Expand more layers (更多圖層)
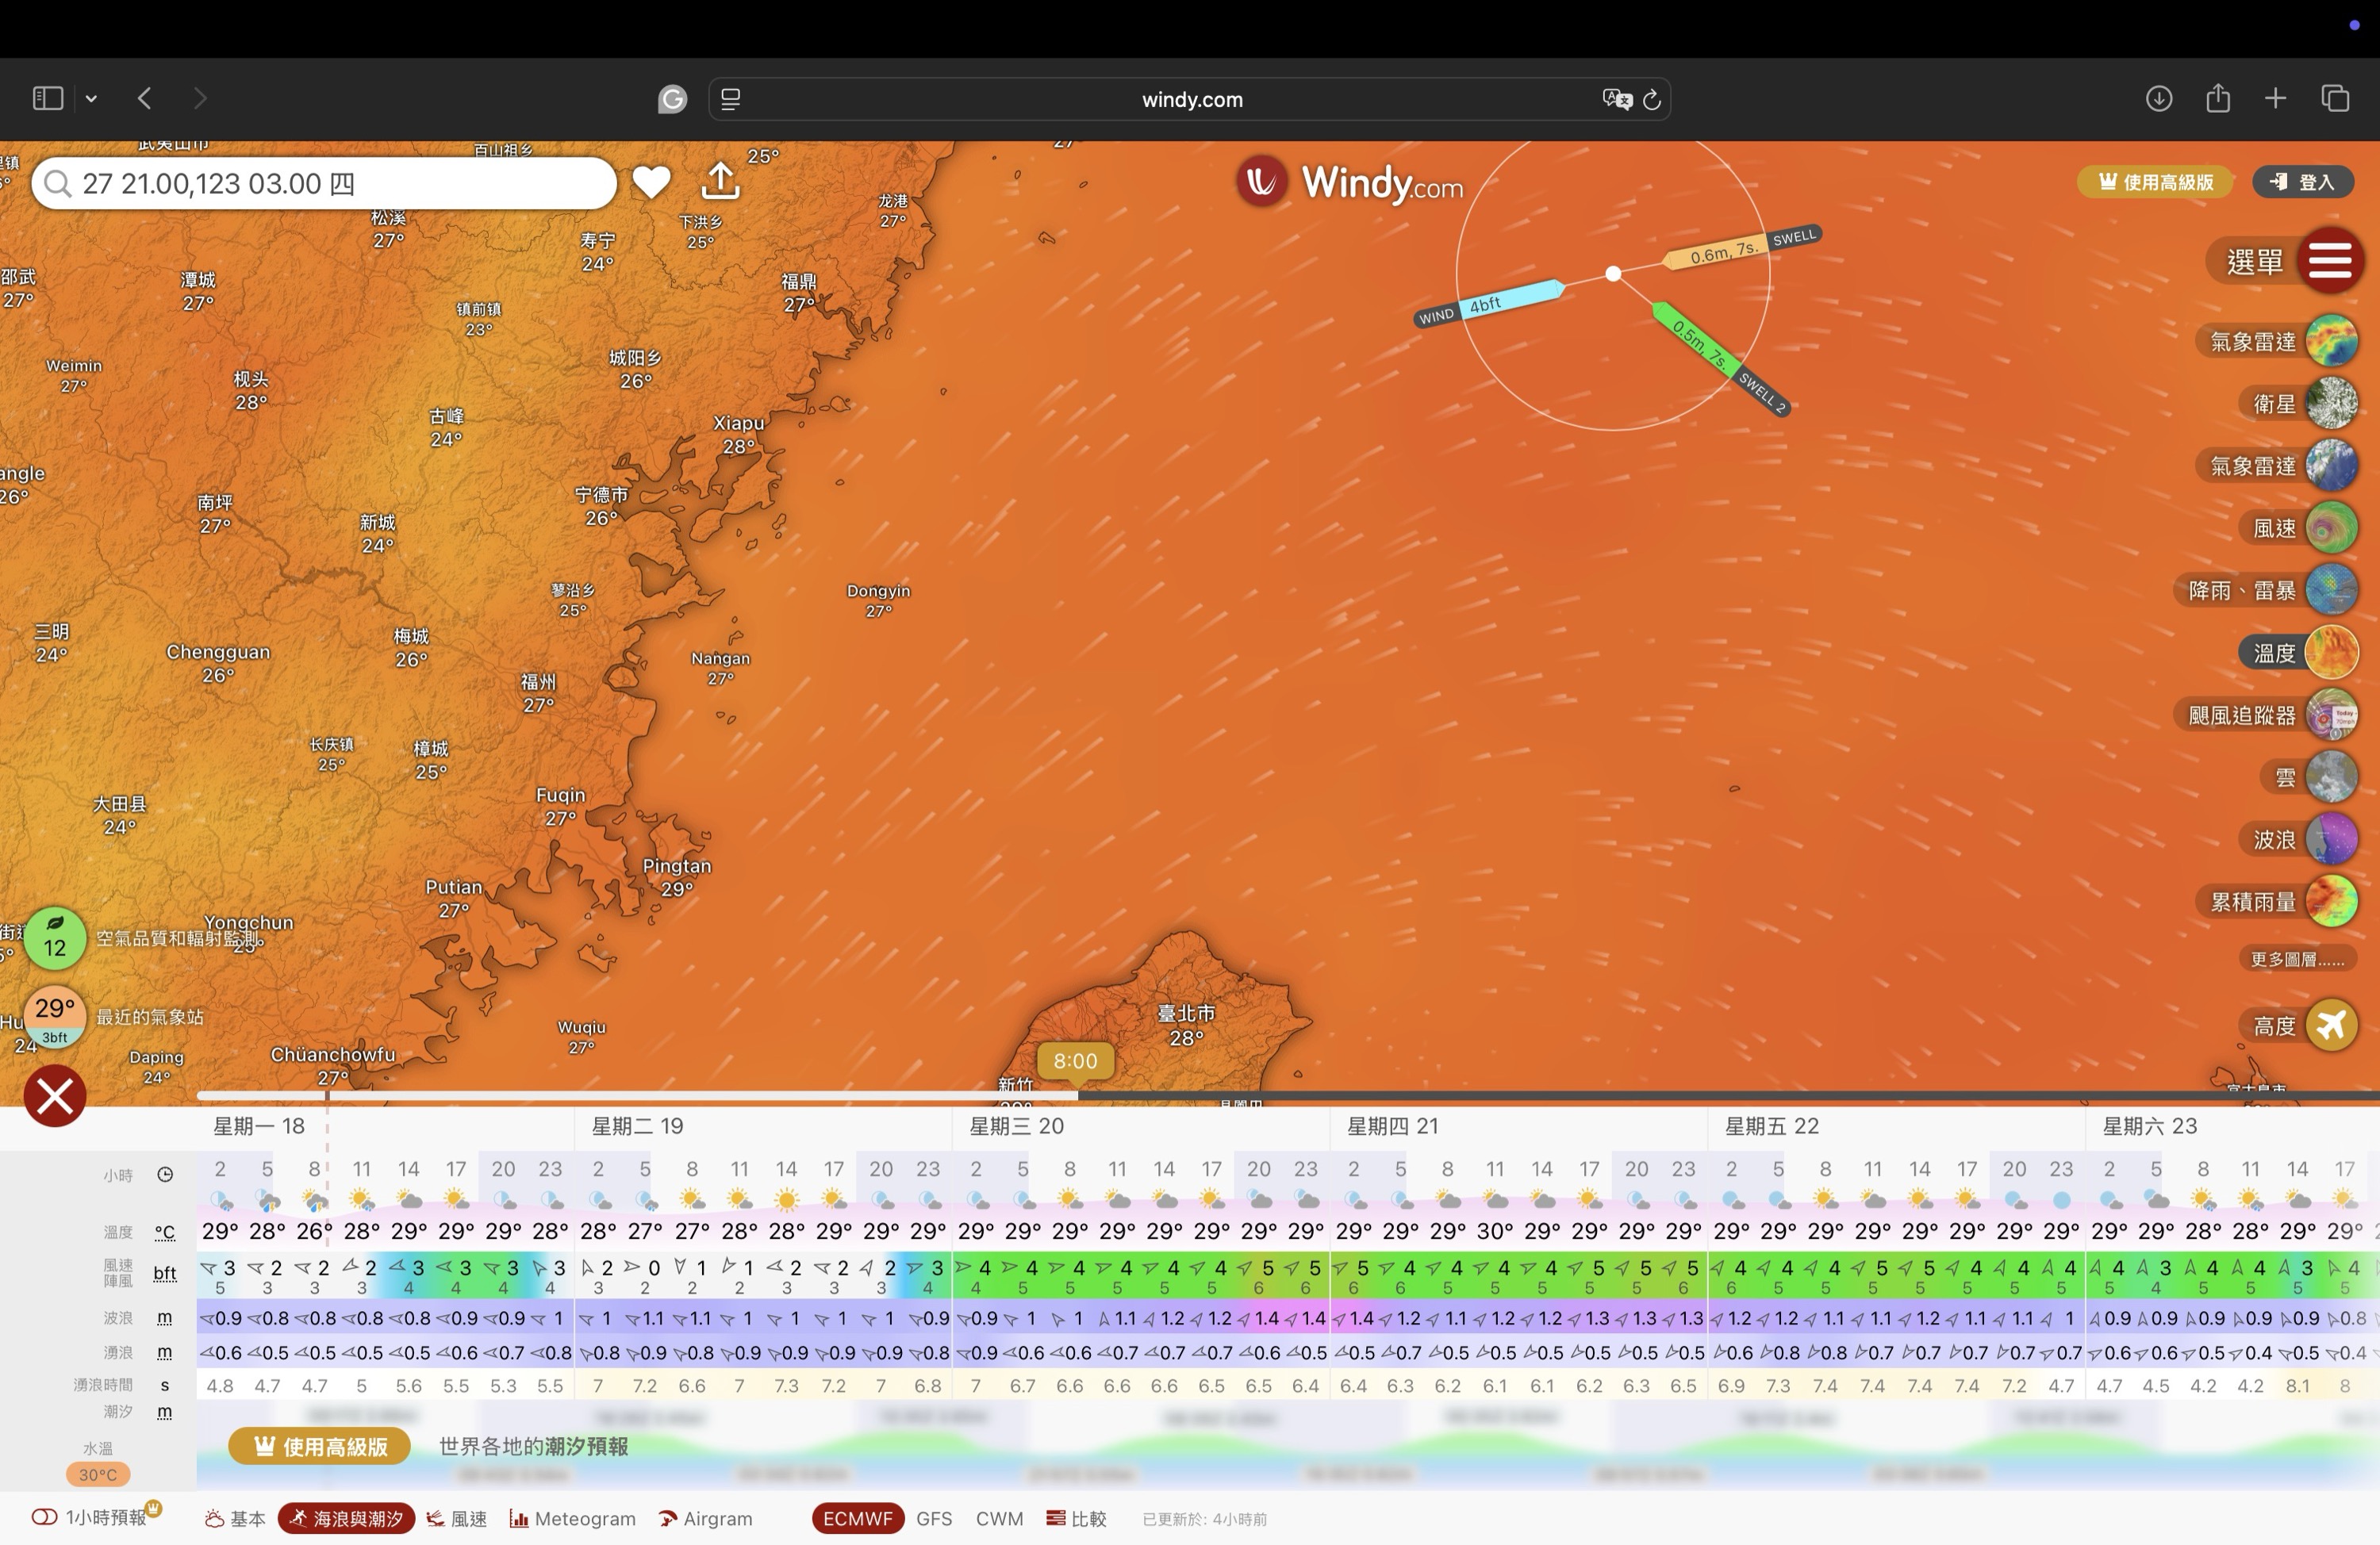Viewport: 2380px width, 1545px height. [2296, 959]
